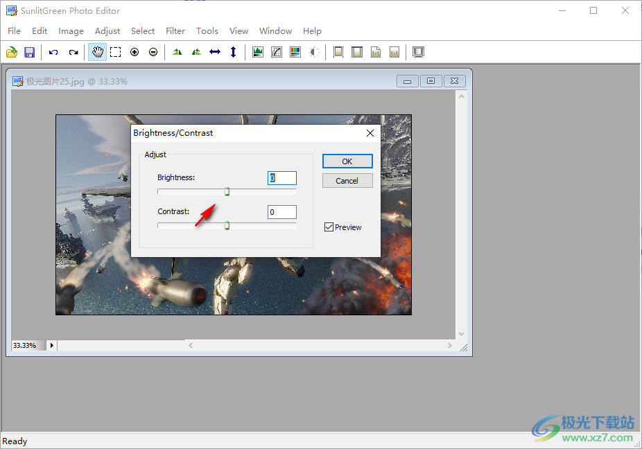This screenshot has width=642, height=449.
Task: Minimize the image document window
Action: click(x=408, y=81)
